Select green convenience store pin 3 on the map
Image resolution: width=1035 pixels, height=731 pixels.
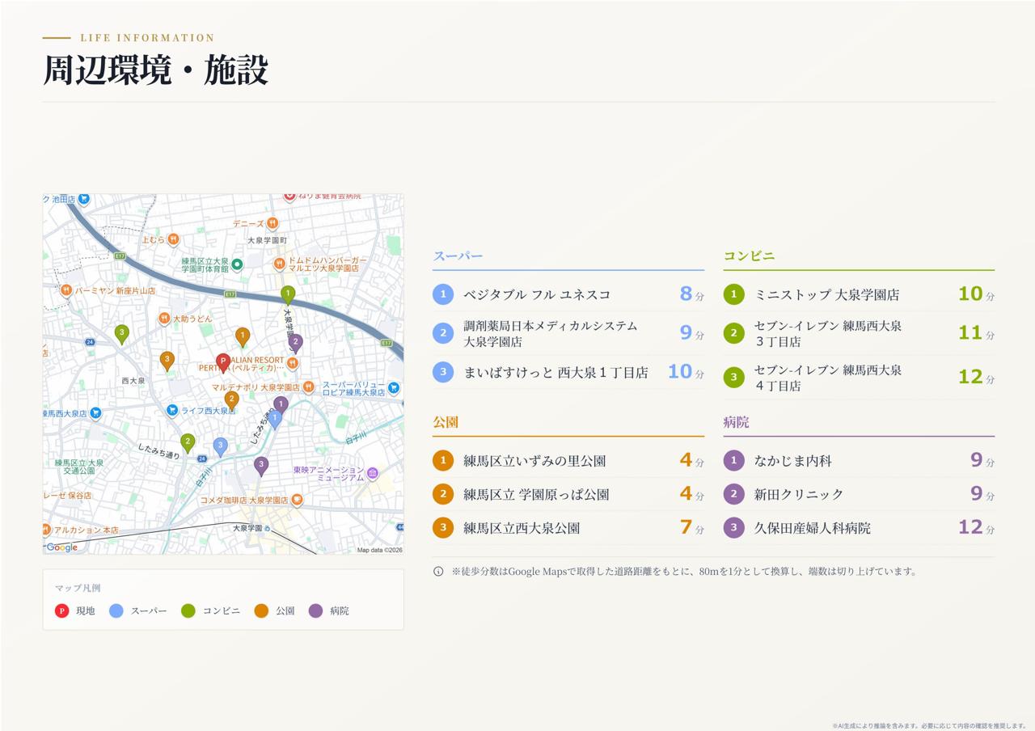click(x=121, y=333)
